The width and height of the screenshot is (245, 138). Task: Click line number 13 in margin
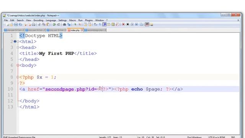pyautogui.click(x=10, y=107)
